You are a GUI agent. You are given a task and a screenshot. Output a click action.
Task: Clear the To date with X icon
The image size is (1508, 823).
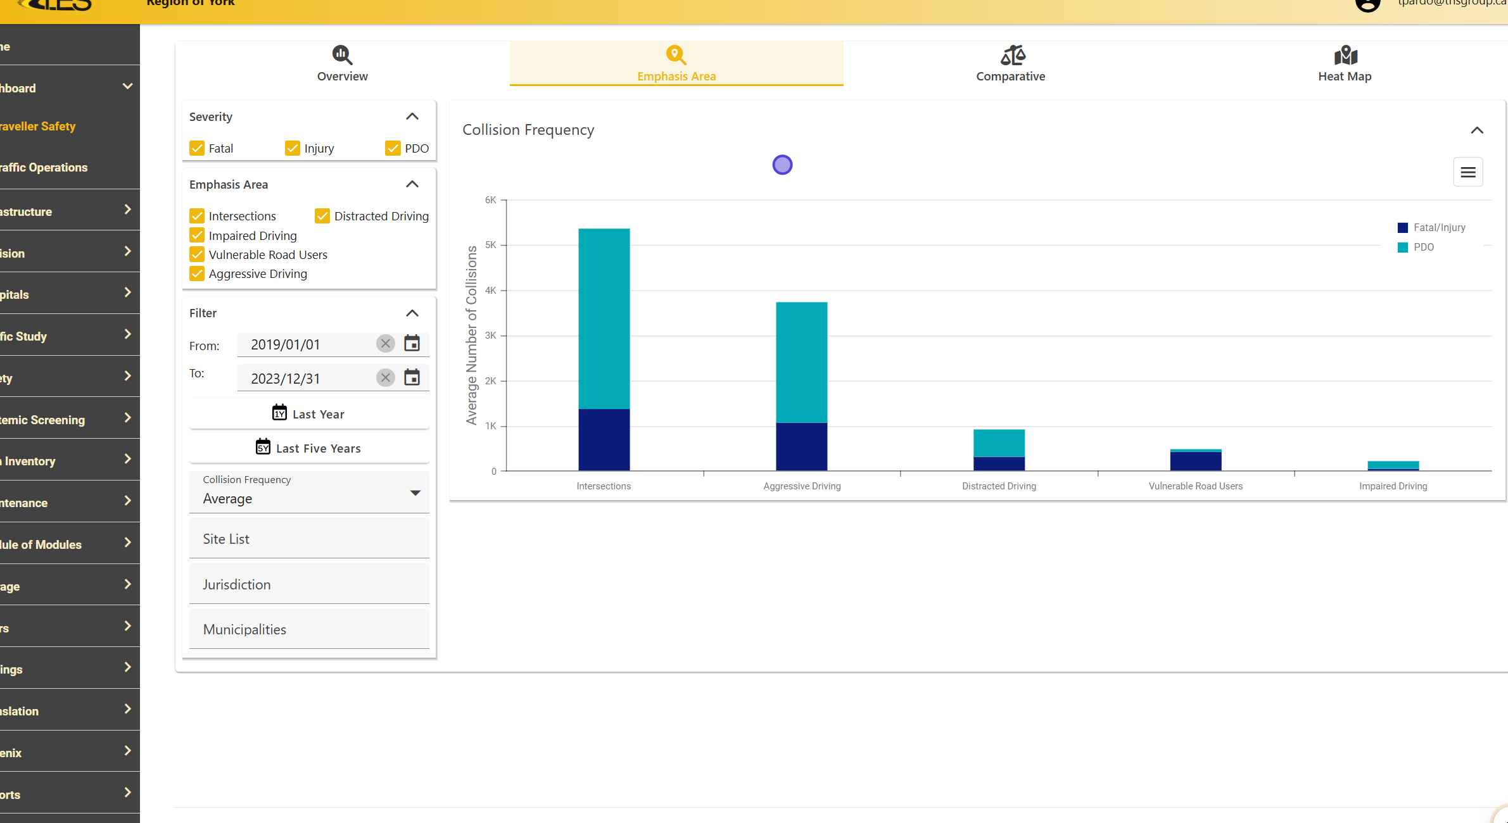click(x=385, y=378)
